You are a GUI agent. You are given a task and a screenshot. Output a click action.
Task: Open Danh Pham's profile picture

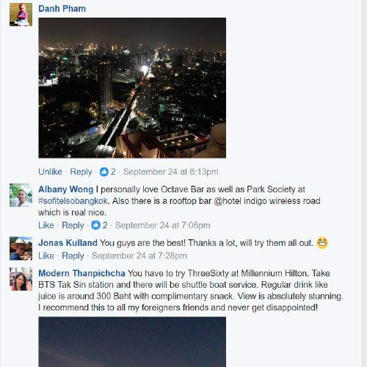[21, 15]
